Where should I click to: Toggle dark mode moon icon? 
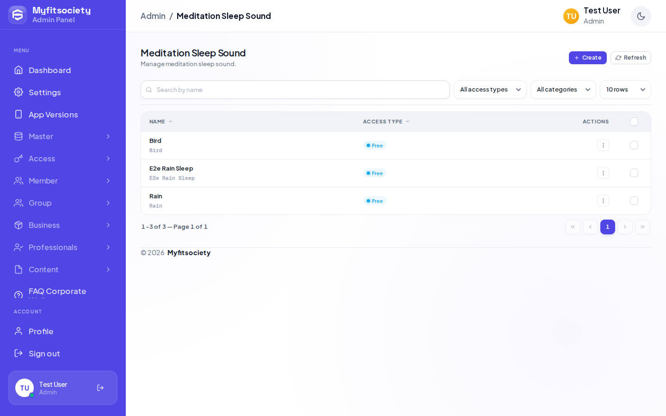pyautogui.click(x=641, y=16)
